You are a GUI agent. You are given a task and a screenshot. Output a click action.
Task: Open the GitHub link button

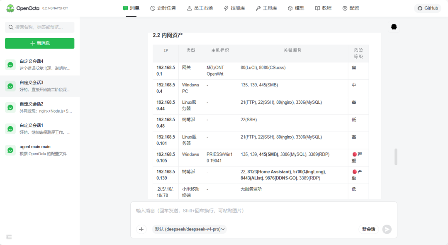(x=428, y=8)
